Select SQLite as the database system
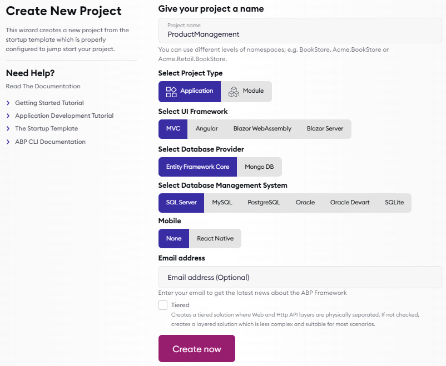 point(394,203)
